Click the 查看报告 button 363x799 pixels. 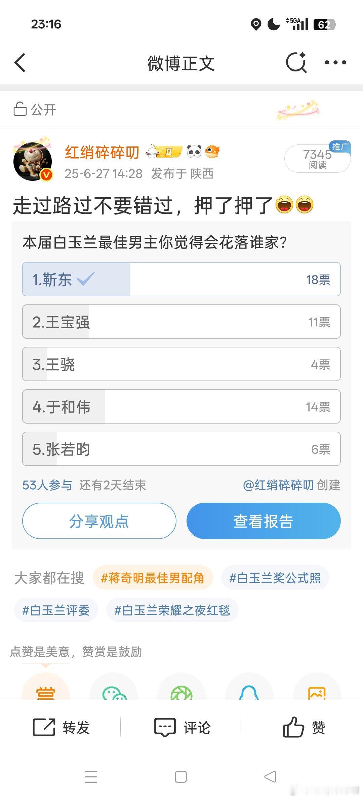(264, 521)
